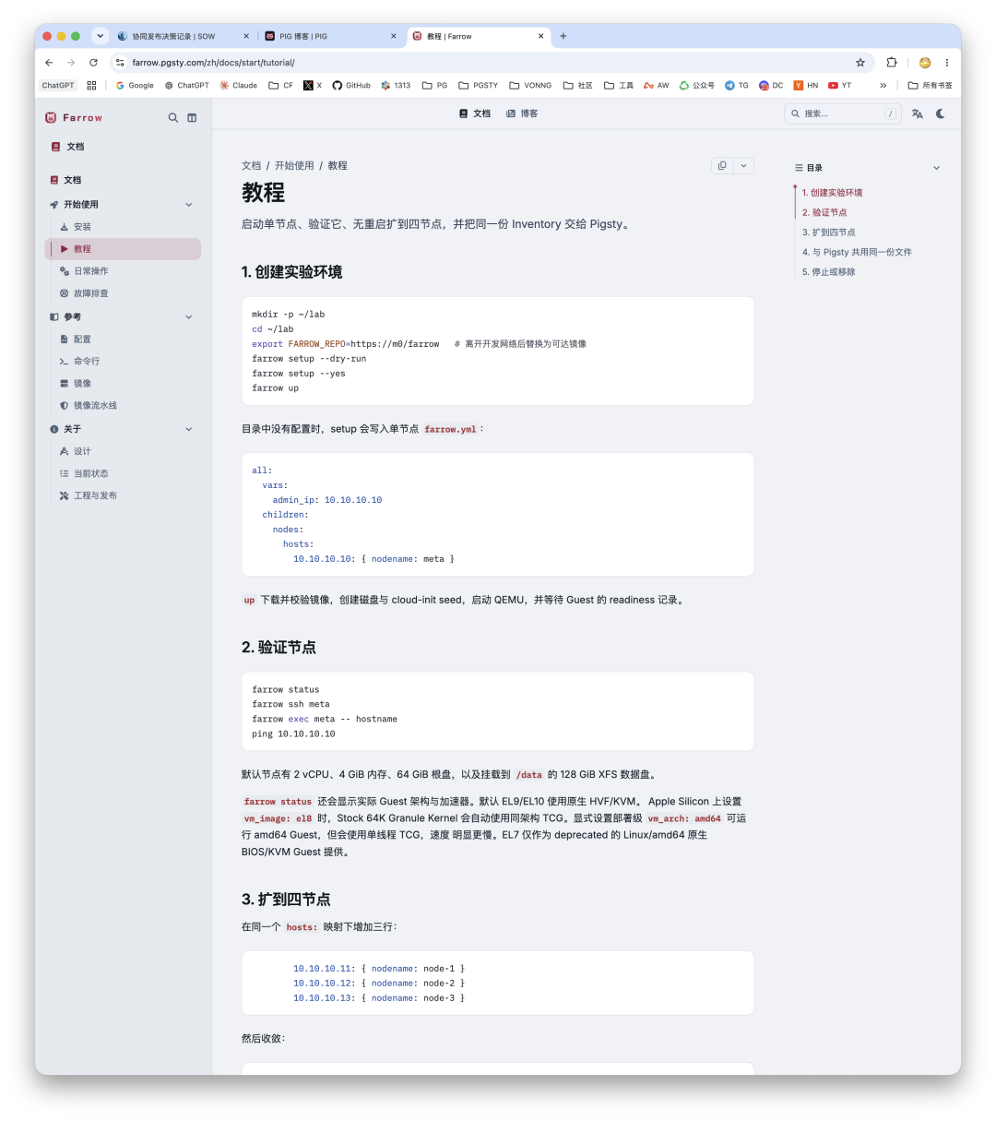Jump to 4. 与 Pigsty 共用同一份文件
Image resolution: width=996 pixels, height=1121 pixels.
click(857, 252)
